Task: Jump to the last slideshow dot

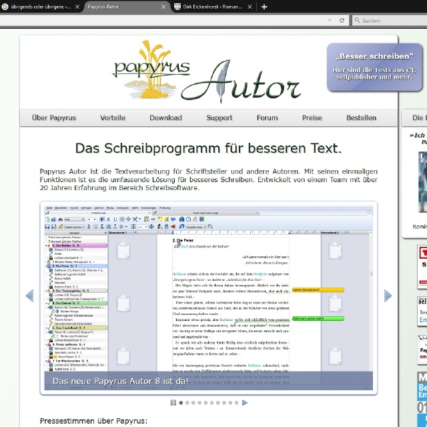Action: pos(236,403)
